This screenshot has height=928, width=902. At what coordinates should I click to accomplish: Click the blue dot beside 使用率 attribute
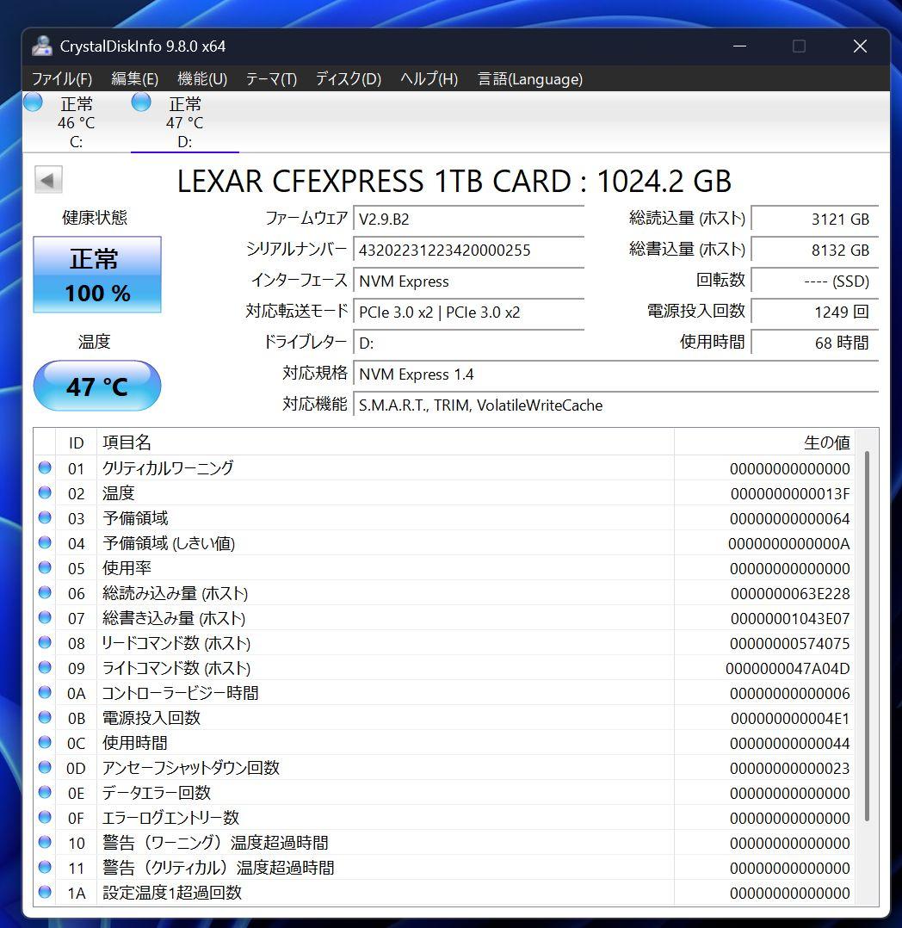45,567
